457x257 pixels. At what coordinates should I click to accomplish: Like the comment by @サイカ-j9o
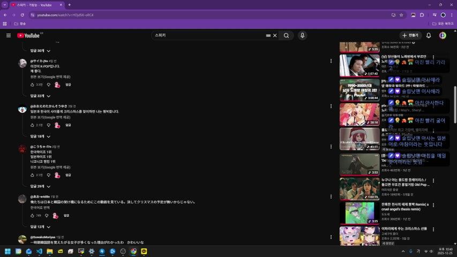pos(33,85)
